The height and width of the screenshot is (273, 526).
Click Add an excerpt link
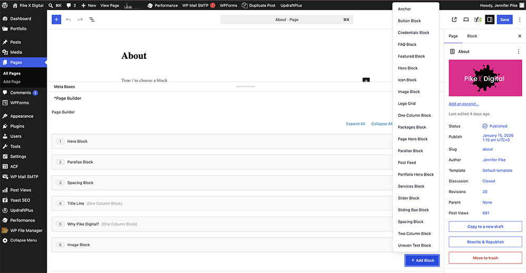click(463, 104)
